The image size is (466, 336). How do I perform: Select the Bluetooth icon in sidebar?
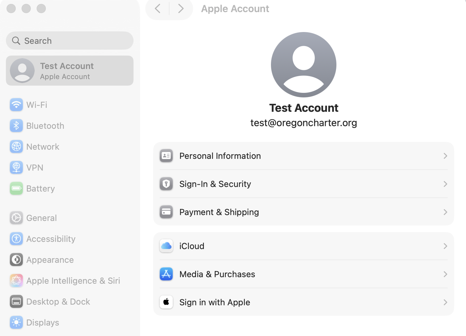coord(16,126)
